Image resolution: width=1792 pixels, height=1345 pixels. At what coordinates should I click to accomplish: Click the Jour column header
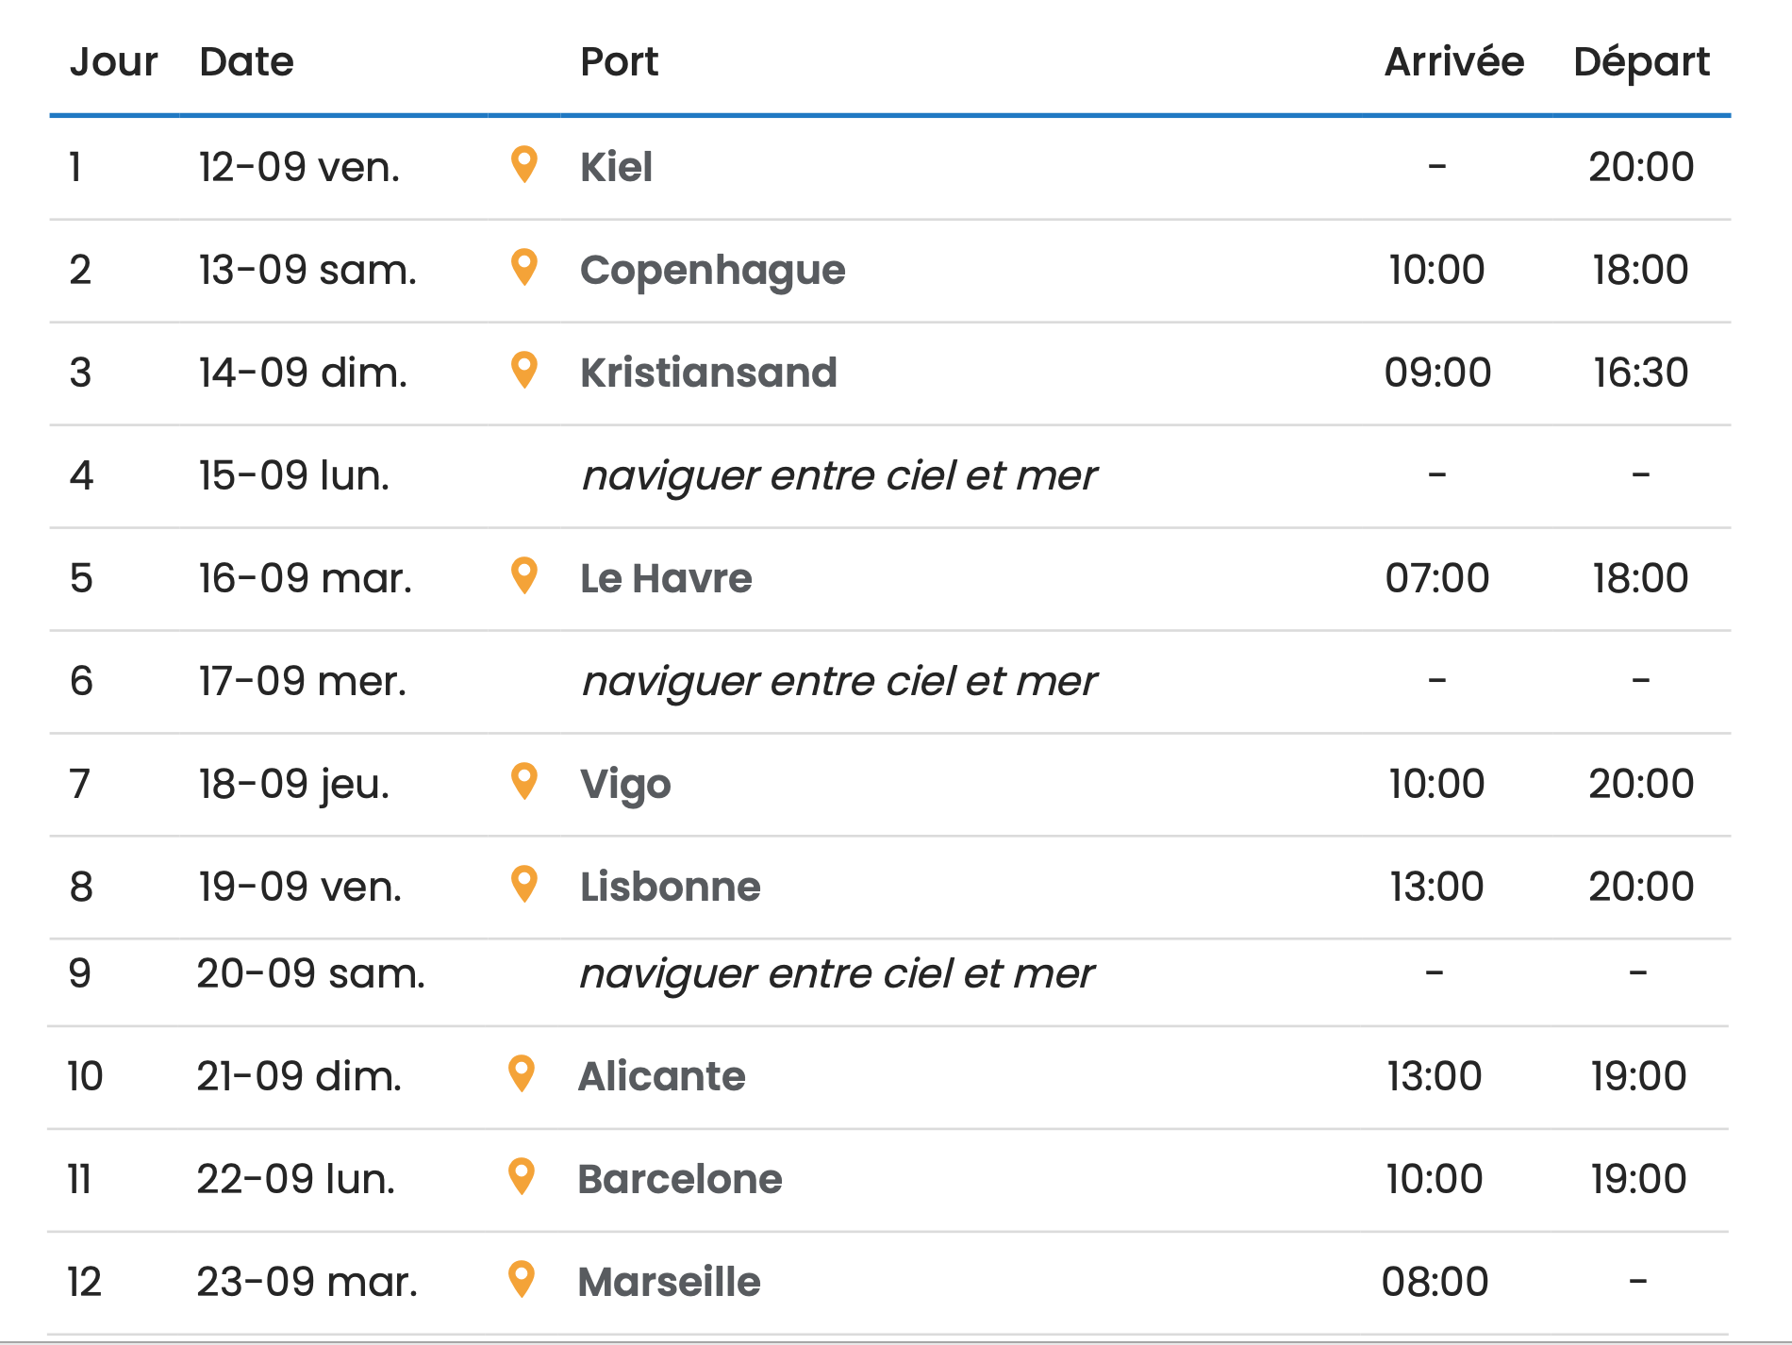pyautogui.click(x=113, y=61)
